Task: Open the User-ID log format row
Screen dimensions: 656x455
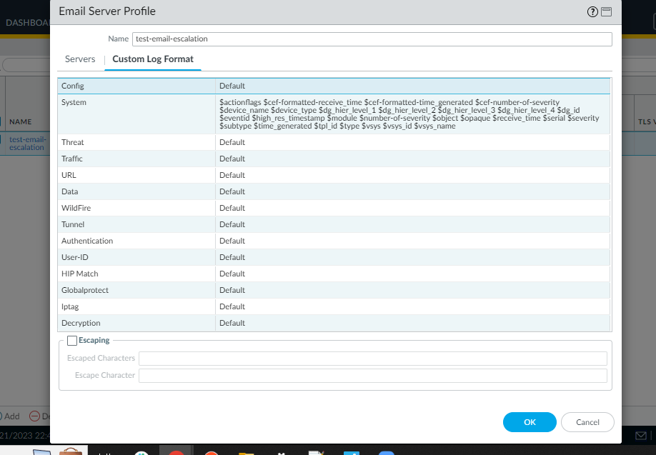Action: (x=334, y=257)
